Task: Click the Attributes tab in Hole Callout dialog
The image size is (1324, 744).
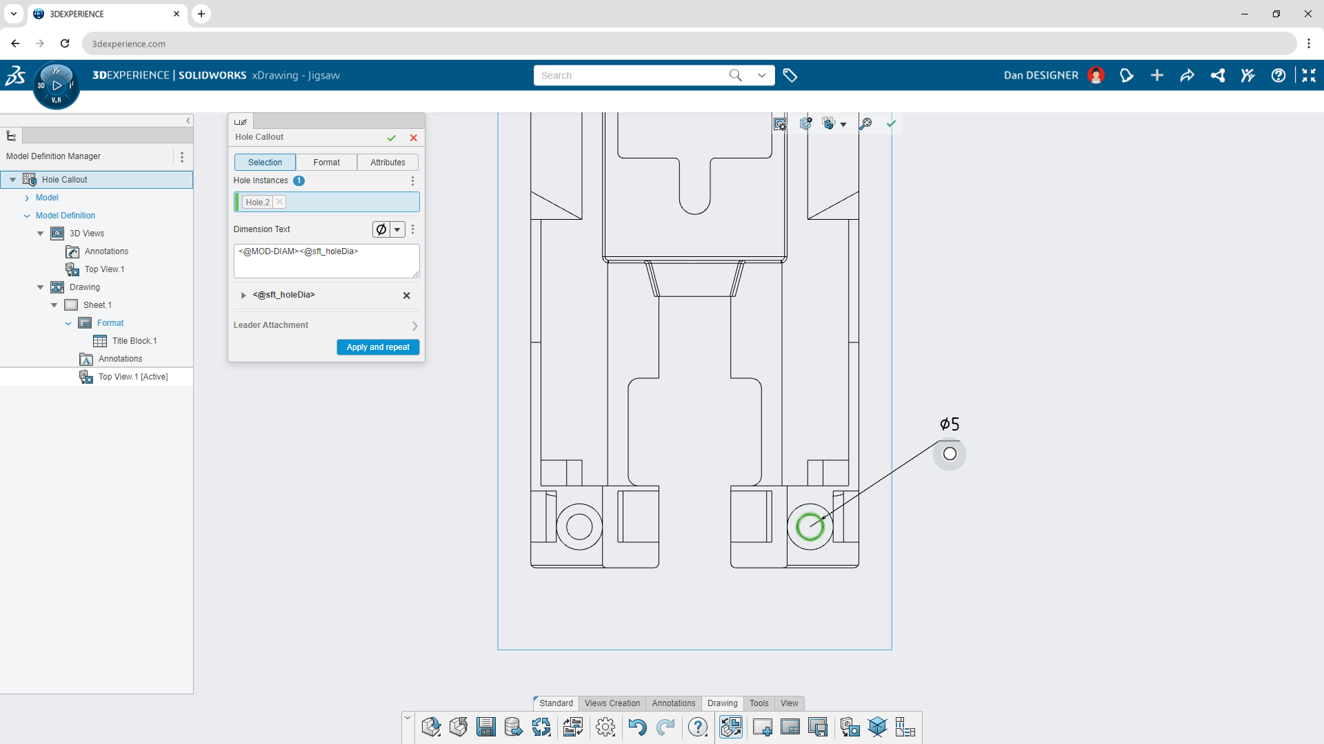Action: tap(385, 162)
